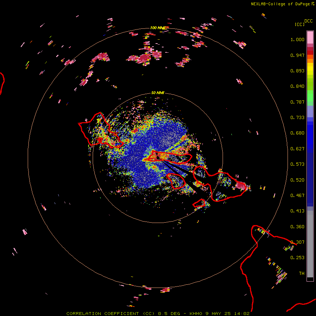This screenshot has height=316, width=316.
Task: Select the 0.253 legend value
Action: [297, 258]
